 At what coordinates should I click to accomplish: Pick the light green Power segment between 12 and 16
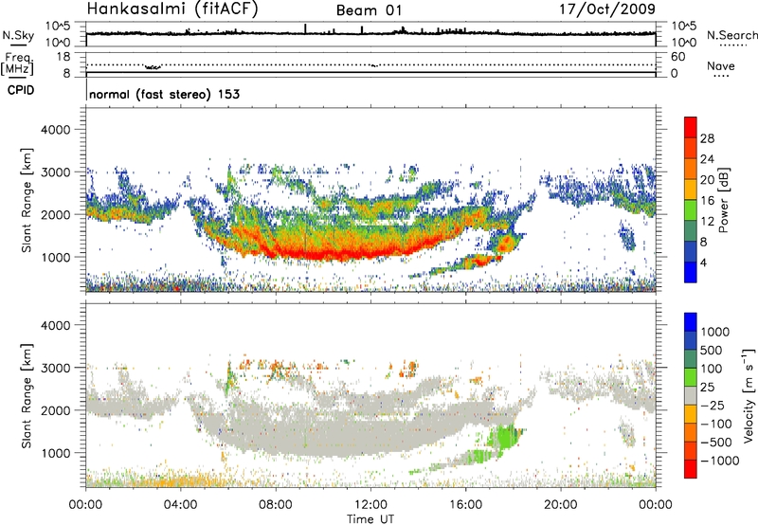coord(691,210)
